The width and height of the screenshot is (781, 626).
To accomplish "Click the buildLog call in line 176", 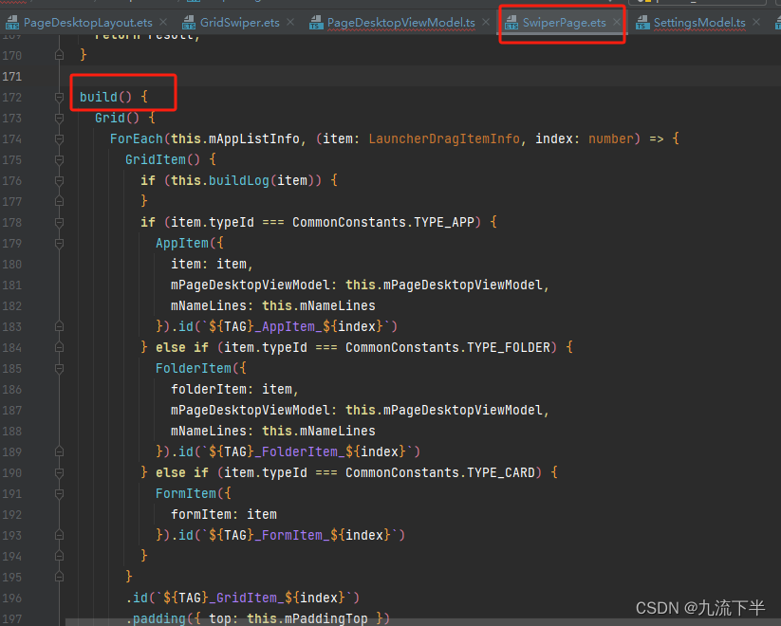I will (239, 180).
